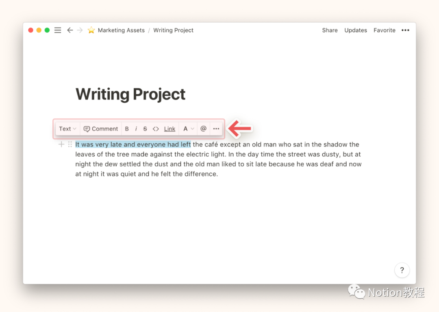
Task: Toggle the sidebar hamburger menu
Action: coord(58,30)
